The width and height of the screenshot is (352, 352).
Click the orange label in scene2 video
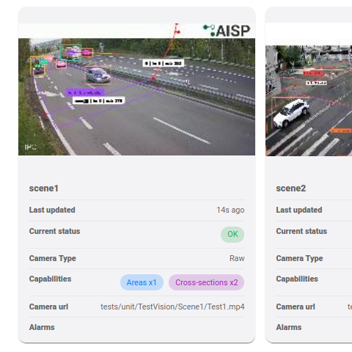[341, 131]
